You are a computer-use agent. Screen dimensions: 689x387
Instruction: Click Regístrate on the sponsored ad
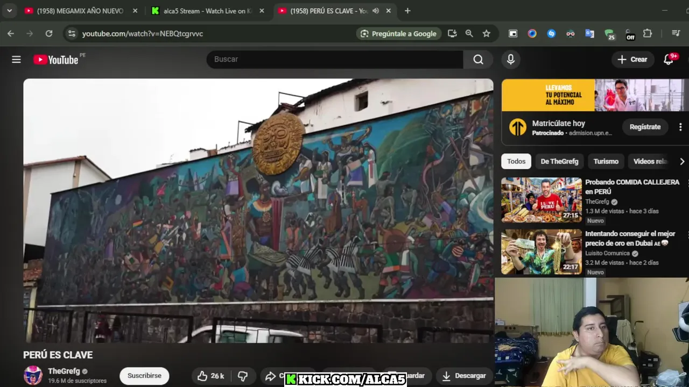[x=645, y=127]
